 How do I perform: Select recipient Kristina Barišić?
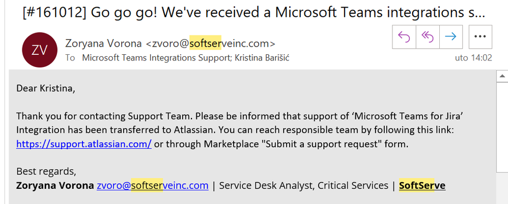click(x=261, y=58)
